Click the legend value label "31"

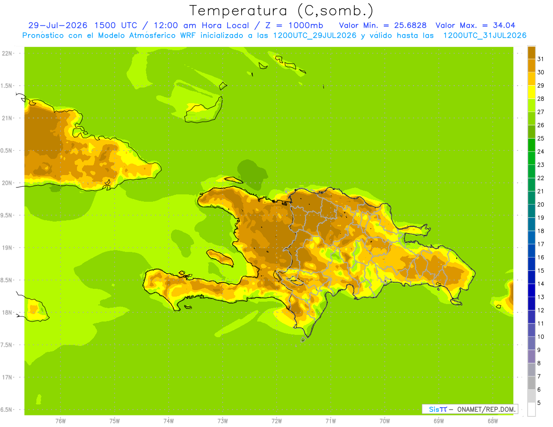click(541, 59)
